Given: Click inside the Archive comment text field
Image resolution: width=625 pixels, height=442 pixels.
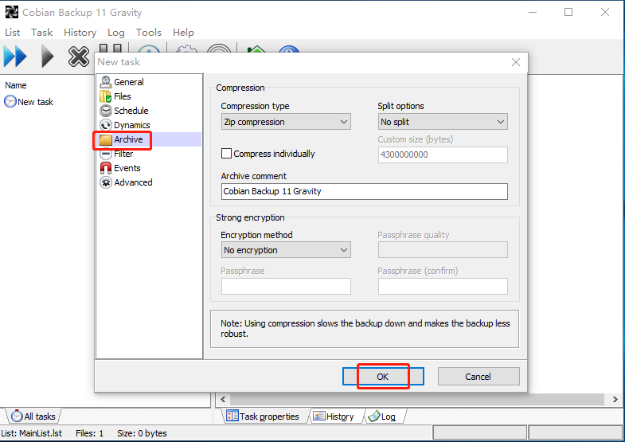Looking at the screenshot, I should tap(364, 191).
